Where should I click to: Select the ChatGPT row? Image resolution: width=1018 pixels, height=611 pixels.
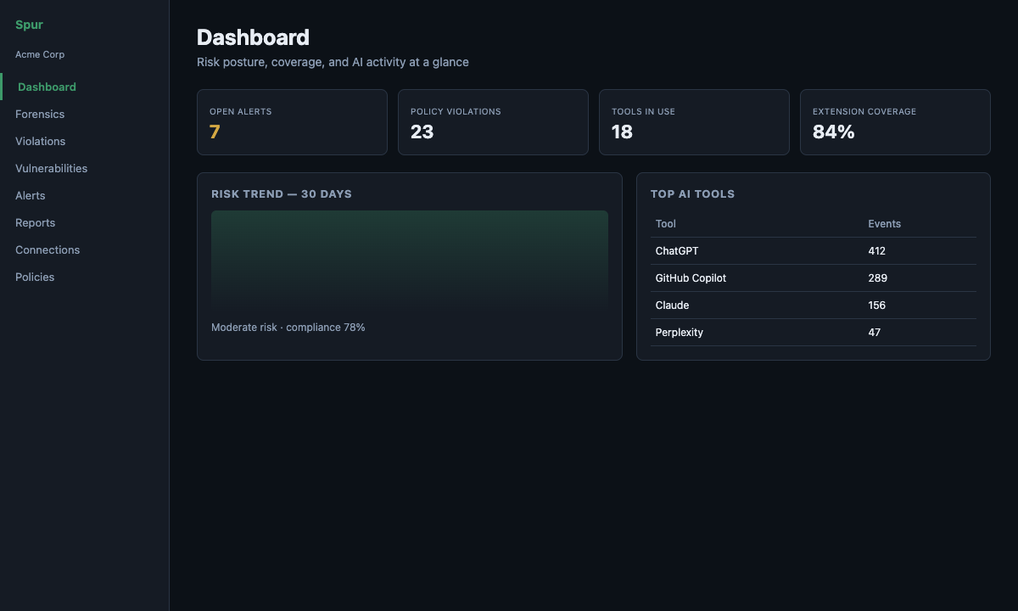[814, 251]
